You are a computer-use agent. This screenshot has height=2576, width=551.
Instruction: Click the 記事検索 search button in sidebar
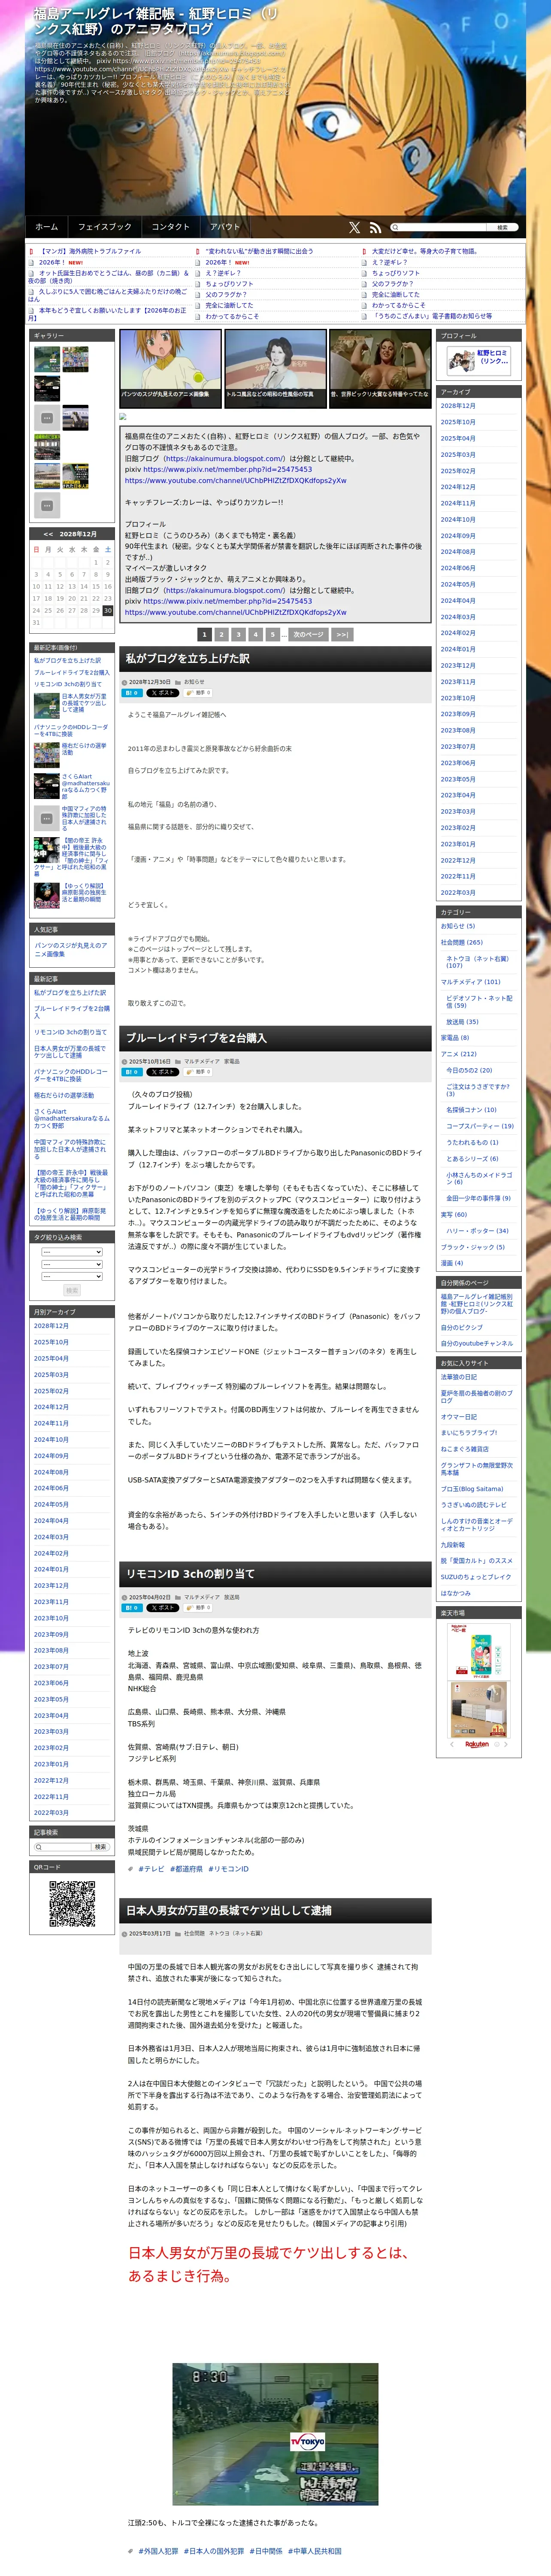[x=100, y=1847]
